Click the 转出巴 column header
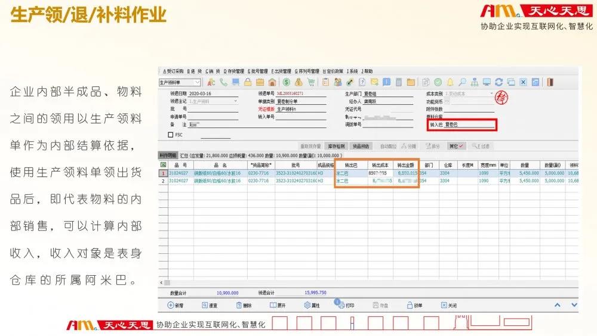The width and height of the screenshot is (597, 336). pos(351,165)
